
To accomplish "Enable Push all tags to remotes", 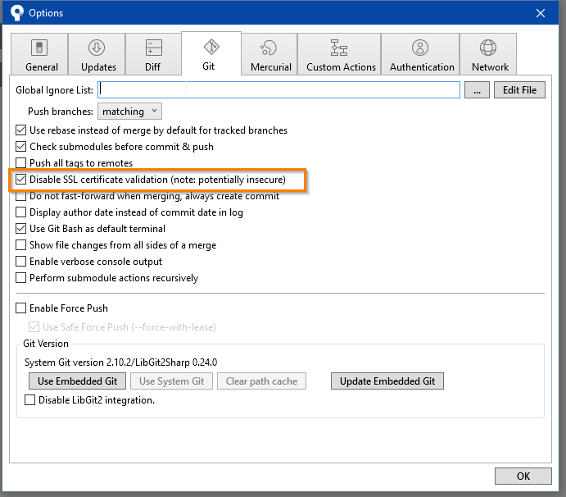I will (21, 163).
